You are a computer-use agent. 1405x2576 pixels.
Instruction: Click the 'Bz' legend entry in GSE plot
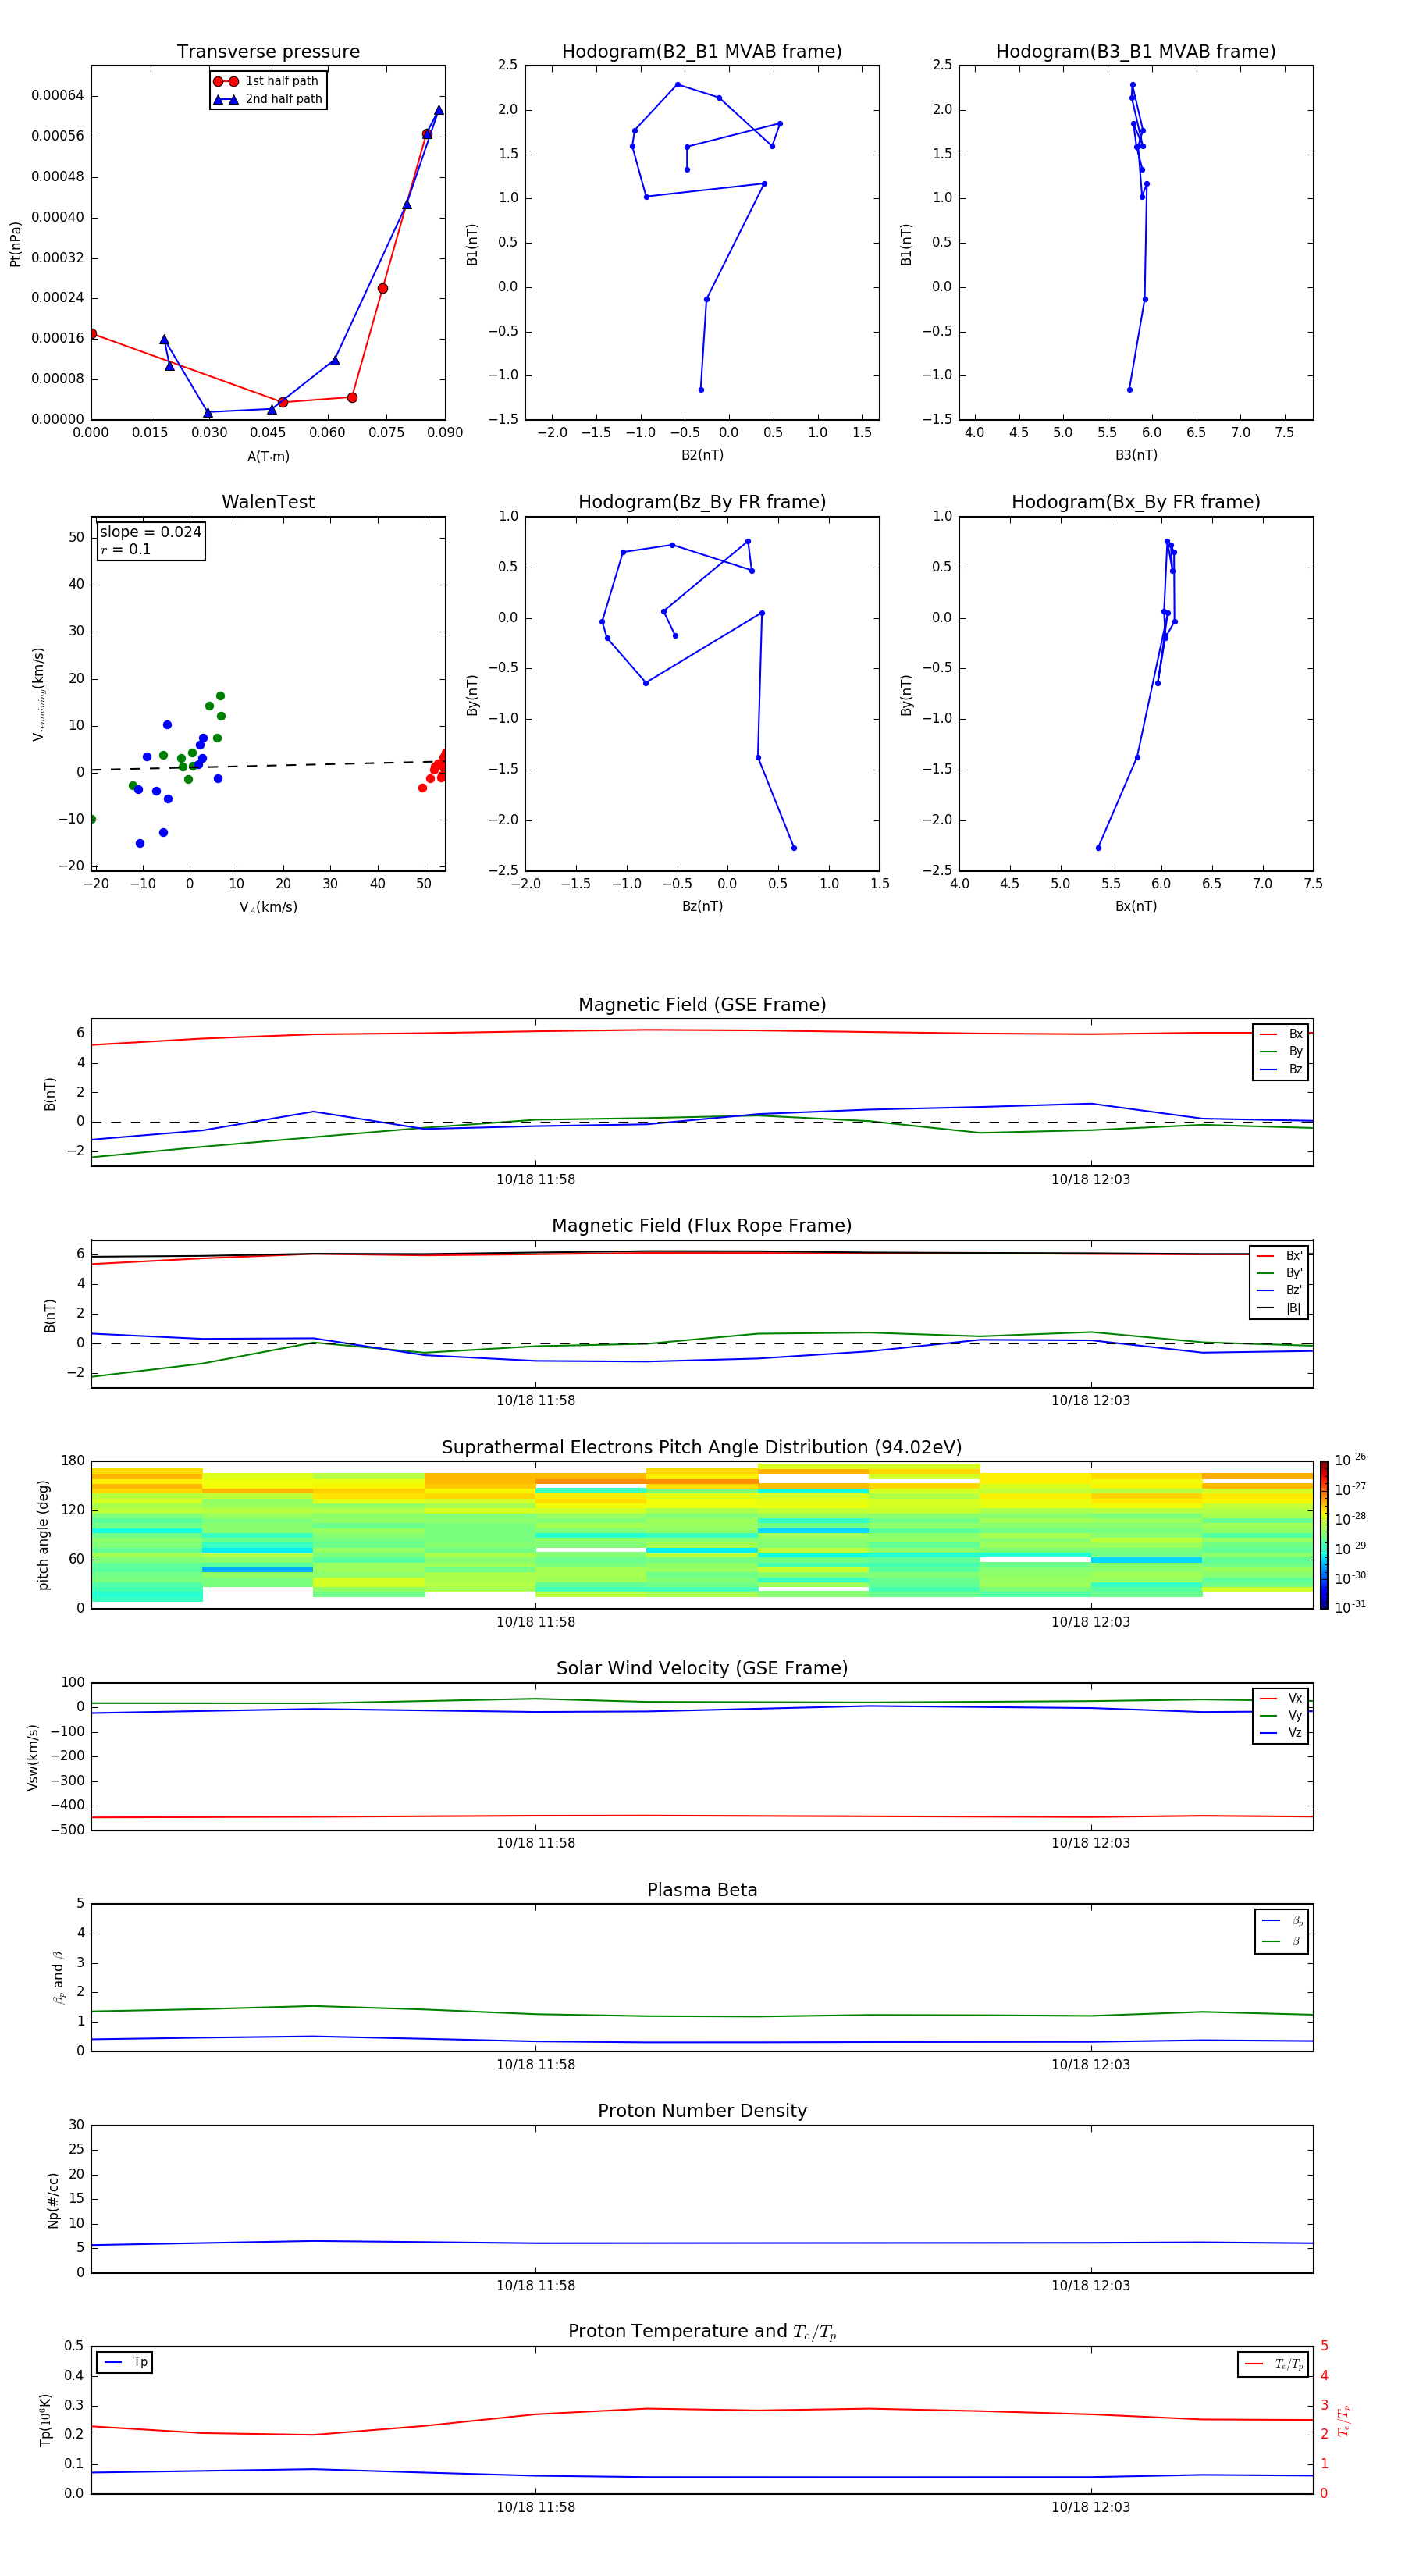pos(1281,1069)
